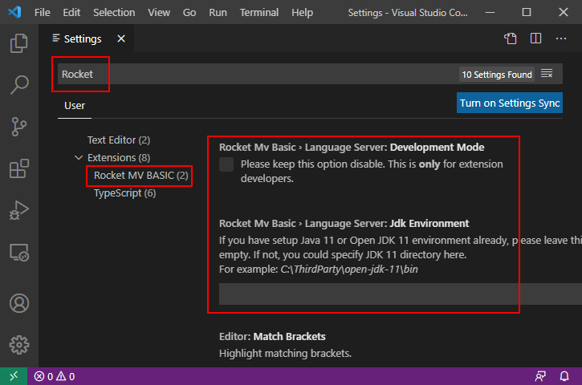Screen dimensions: 582x385
Task: Select Rocket MV BASIC settings category
Action: (x=140, y=175)
